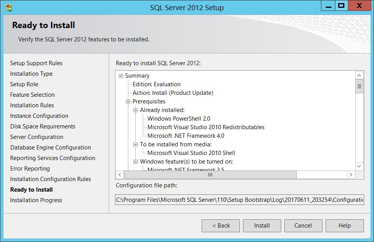The height and width of the screenshot is (242, 374).
Task: Click the vertical scrollbar thumb
Action: 359,86
